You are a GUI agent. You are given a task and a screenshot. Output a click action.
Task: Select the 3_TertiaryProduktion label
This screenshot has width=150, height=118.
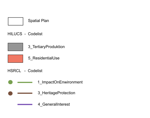[46, 47]
